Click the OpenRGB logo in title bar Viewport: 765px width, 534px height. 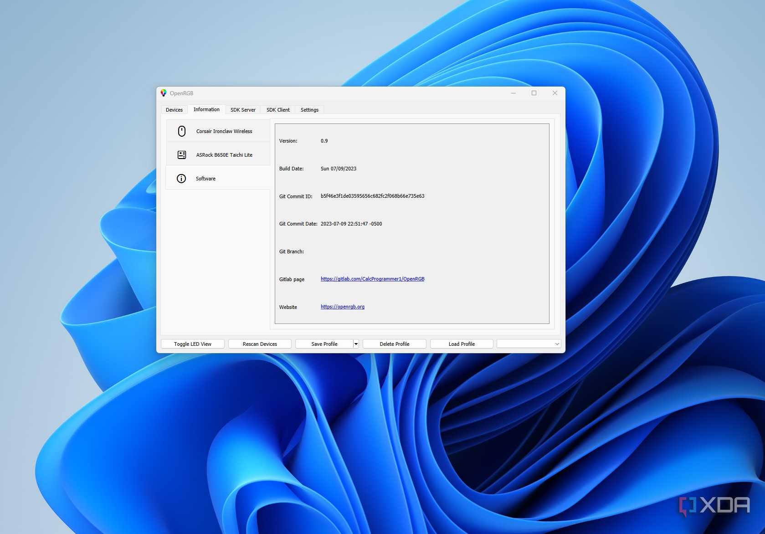click(x=164, y=93)
